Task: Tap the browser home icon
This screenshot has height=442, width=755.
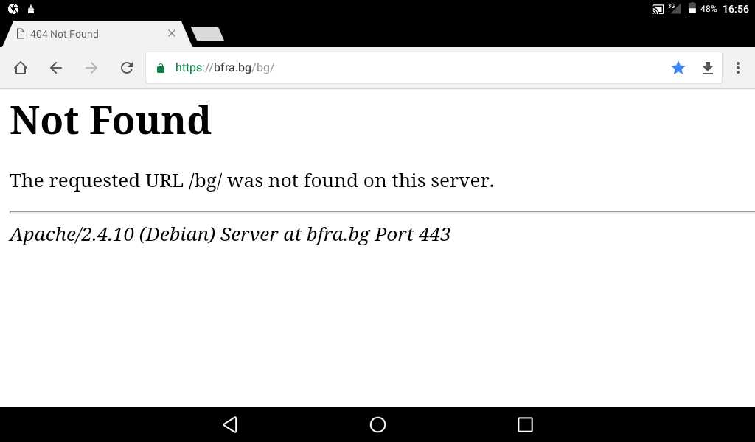Action: [21, 68]
